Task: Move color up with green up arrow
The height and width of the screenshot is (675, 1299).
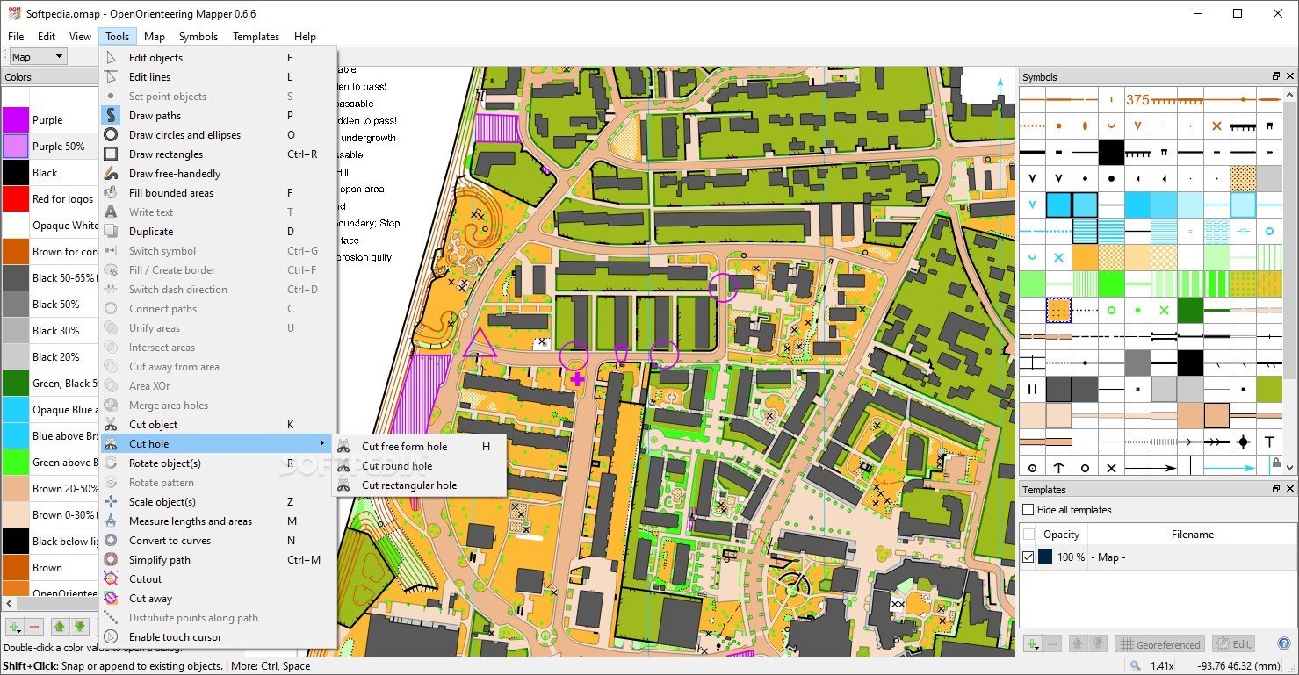Action: click(x=59, y=627)
